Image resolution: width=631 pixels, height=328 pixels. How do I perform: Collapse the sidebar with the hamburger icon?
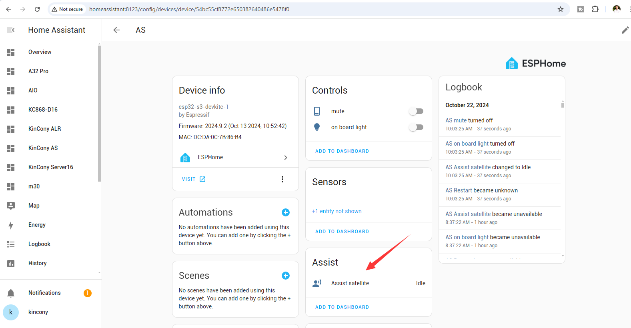click(x=11, y=30)
